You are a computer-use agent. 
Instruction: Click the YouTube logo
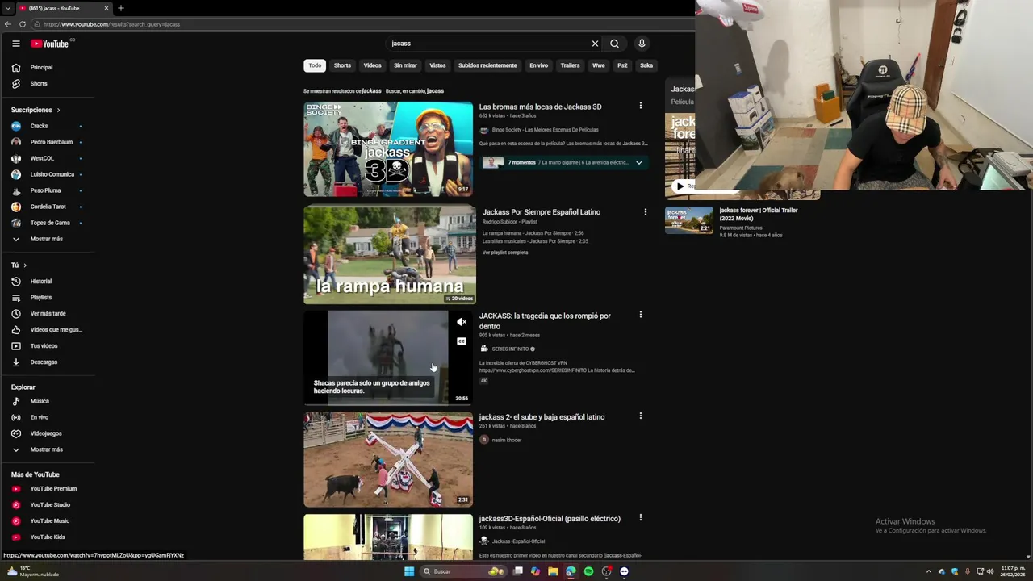[49, 44]
